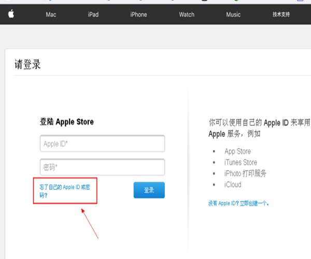Click the Apple ID services description text

click(259, 128)
